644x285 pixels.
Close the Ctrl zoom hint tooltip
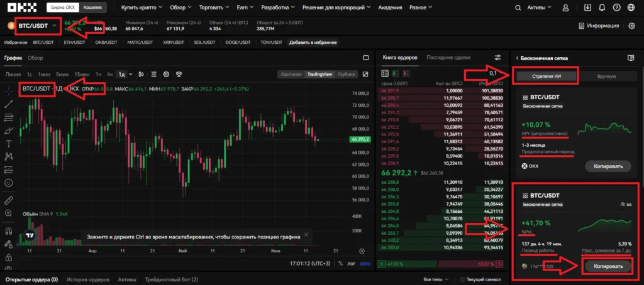(306, 235)
